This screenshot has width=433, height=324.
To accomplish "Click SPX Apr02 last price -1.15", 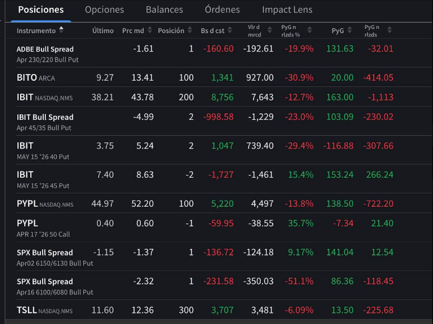I will point(104,252).
